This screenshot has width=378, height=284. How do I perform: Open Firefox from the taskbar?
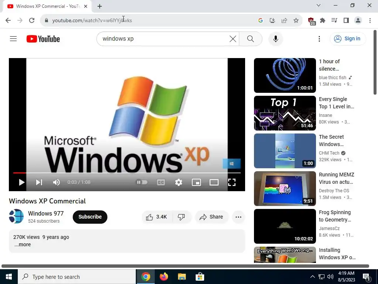[164, 277]
